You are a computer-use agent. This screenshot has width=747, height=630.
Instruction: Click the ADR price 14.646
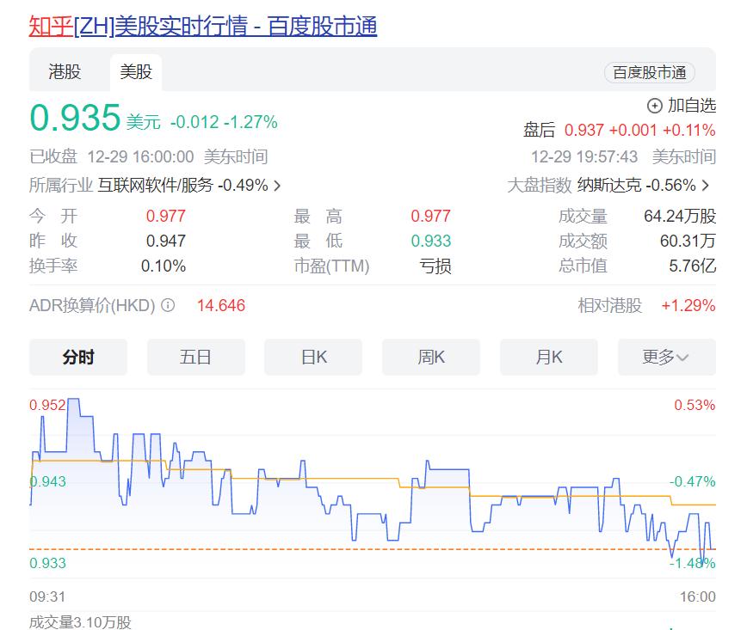click(x=221, y=305)
